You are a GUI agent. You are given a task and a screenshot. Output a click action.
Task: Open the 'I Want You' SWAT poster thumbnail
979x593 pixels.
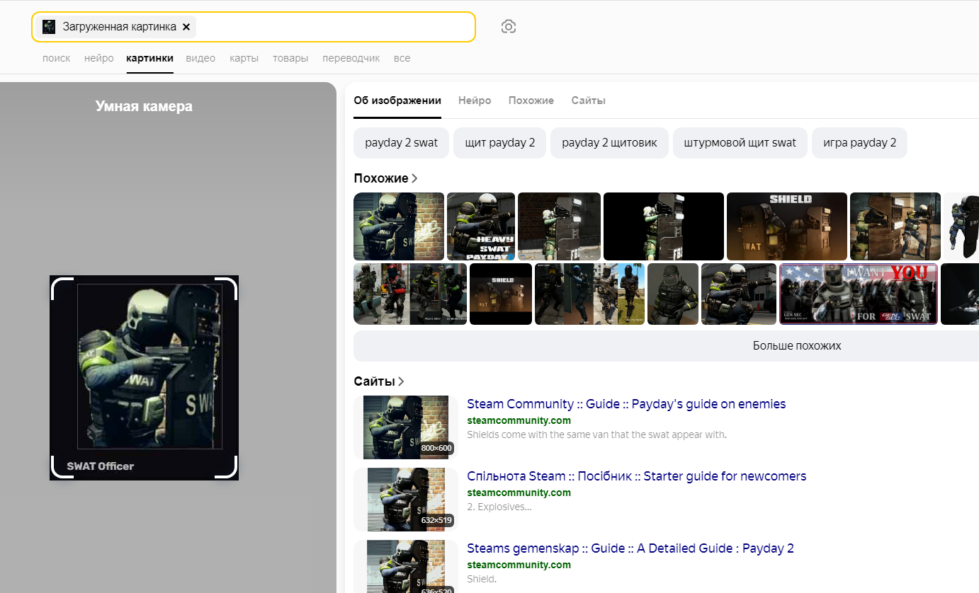[x=858, y=294]
